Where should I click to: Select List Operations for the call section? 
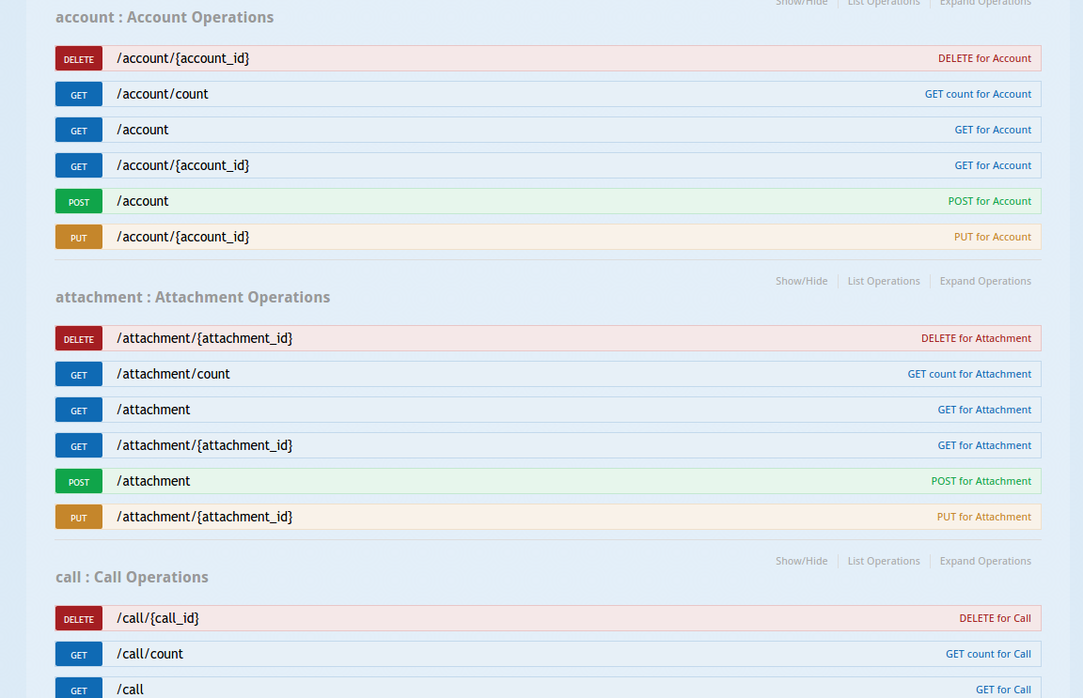884,561
